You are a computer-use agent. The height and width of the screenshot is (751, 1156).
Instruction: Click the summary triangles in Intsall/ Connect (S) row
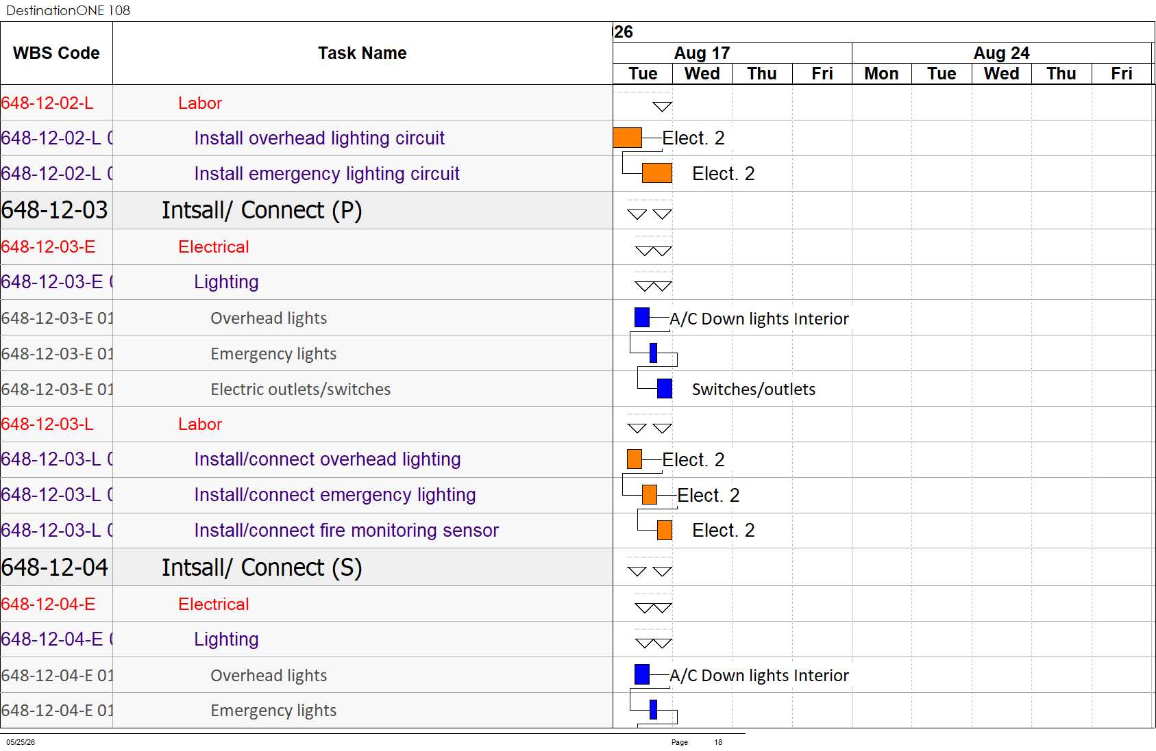(x=650, y=571)
